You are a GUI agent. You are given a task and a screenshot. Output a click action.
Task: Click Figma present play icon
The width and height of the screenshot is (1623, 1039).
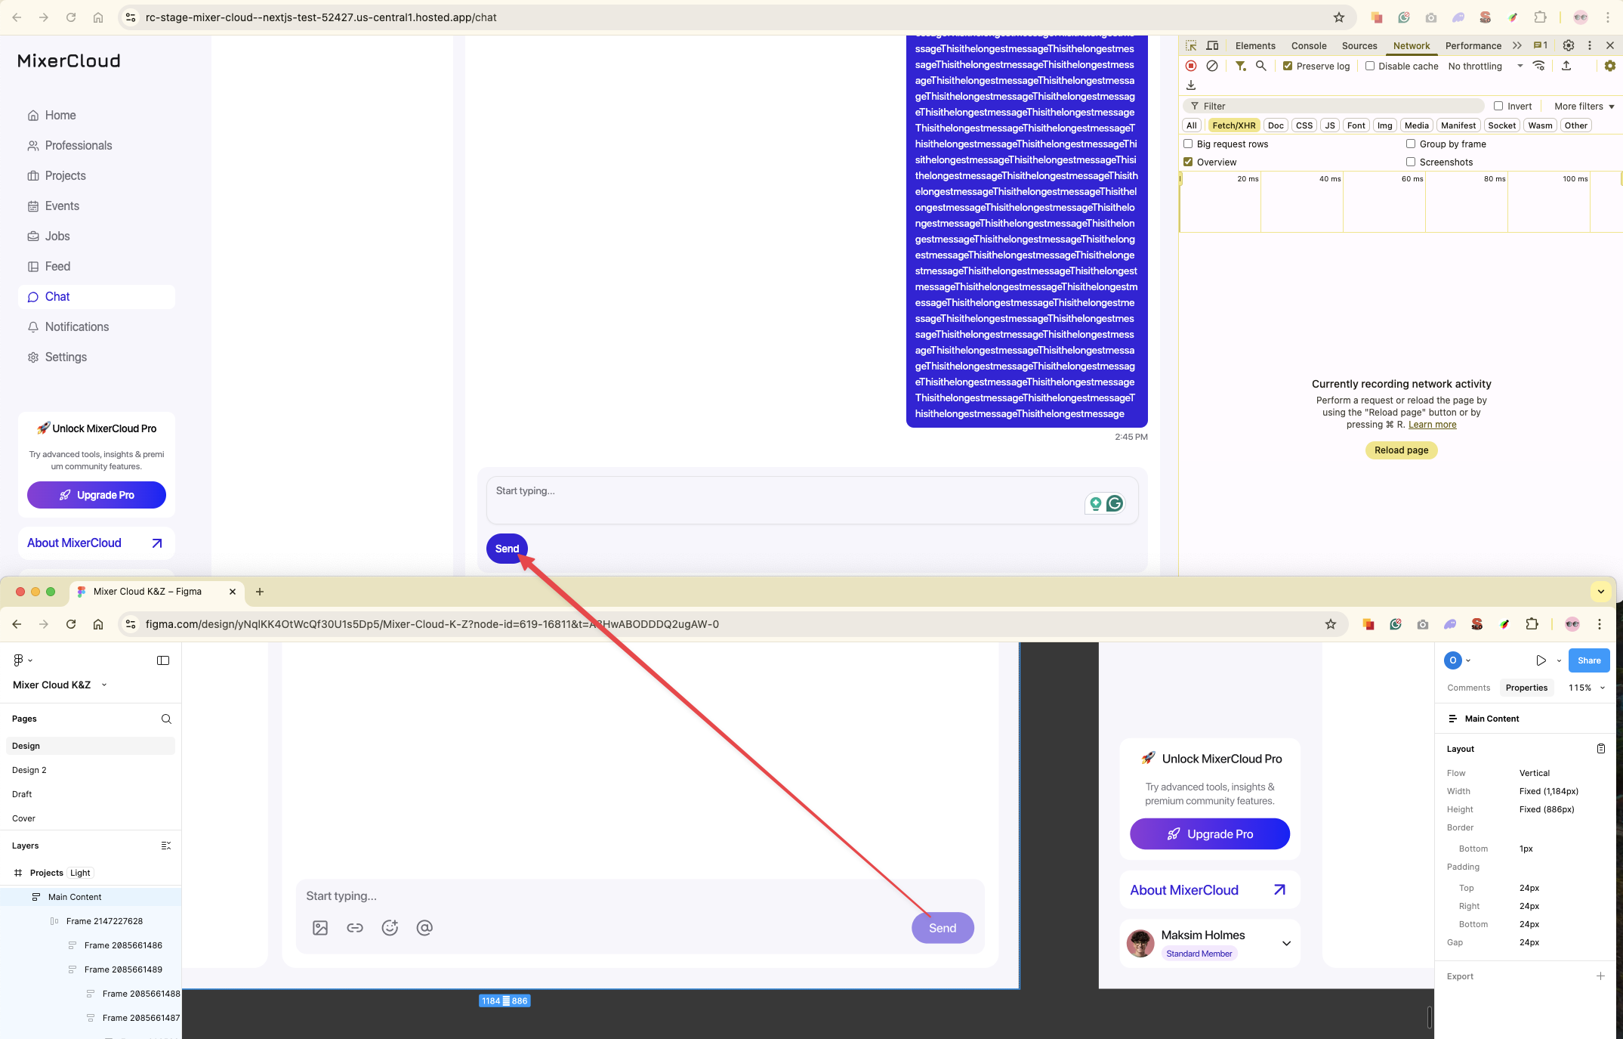tap(1541, 660)
